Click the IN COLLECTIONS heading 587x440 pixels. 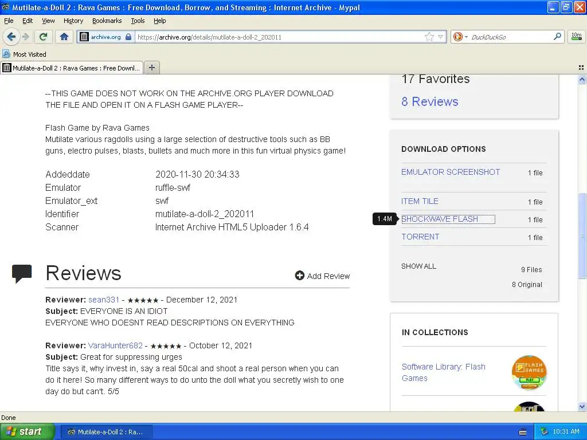point(435,332)
